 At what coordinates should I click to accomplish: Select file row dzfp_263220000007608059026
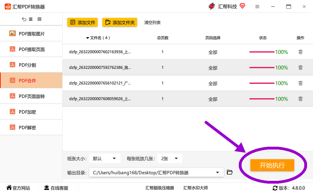[x=187, y=99]
